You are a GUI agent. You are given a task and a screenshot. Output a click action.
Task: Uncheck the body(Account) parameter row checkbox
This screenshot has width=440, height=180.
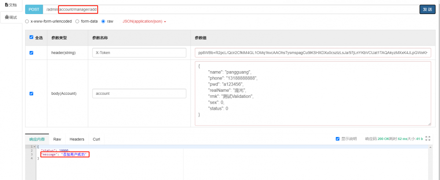tap(31, 93)
